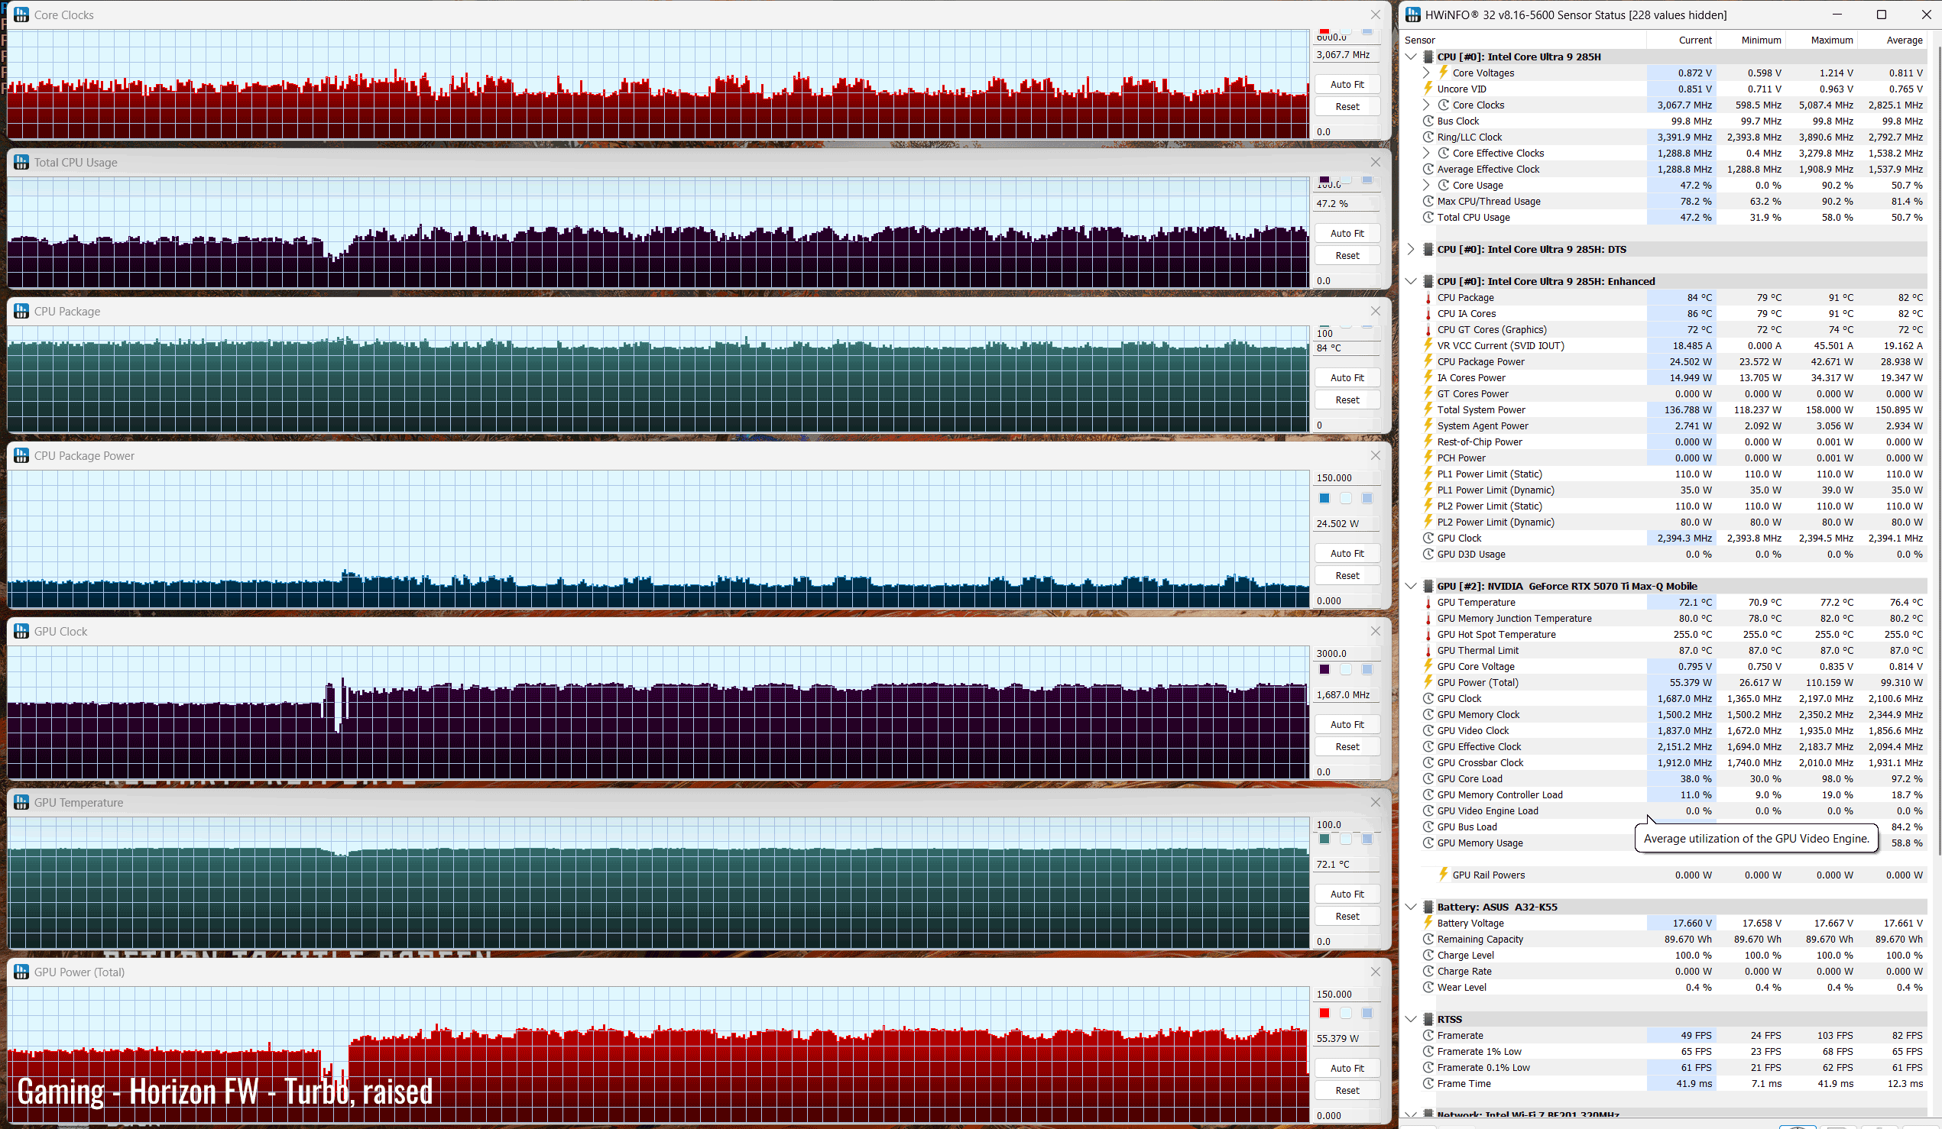1942x1129 pixels.
Task: Click the GPU Power (Total) window icon
Action: (x=21, y=972)
